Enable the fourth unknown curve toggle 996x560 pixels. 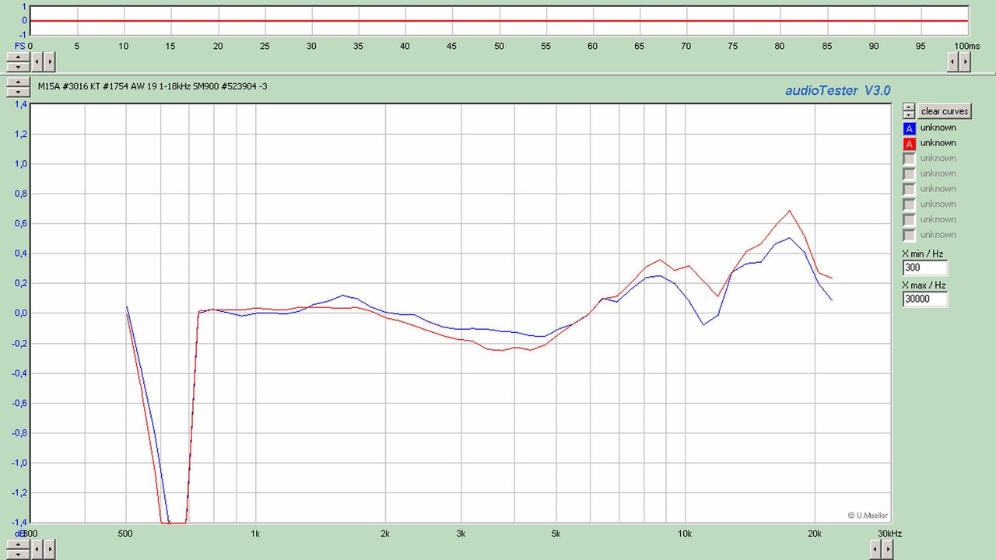(908, 173)
